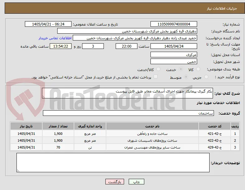Click the quantity 70 cell
The width and height of the screenshot is (245, 190).
pyautogui.click(x=58, y=147)
